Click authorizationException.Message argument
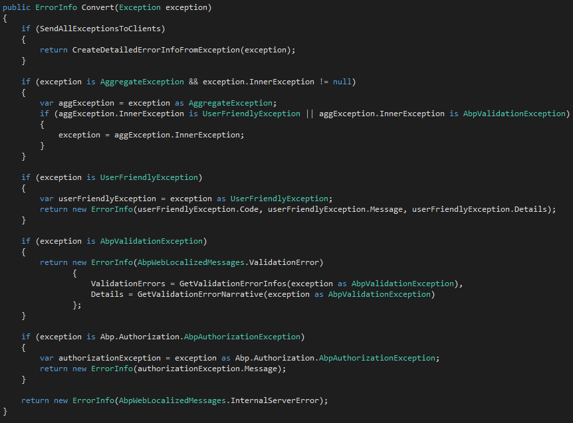 click(x=207, y=369)
